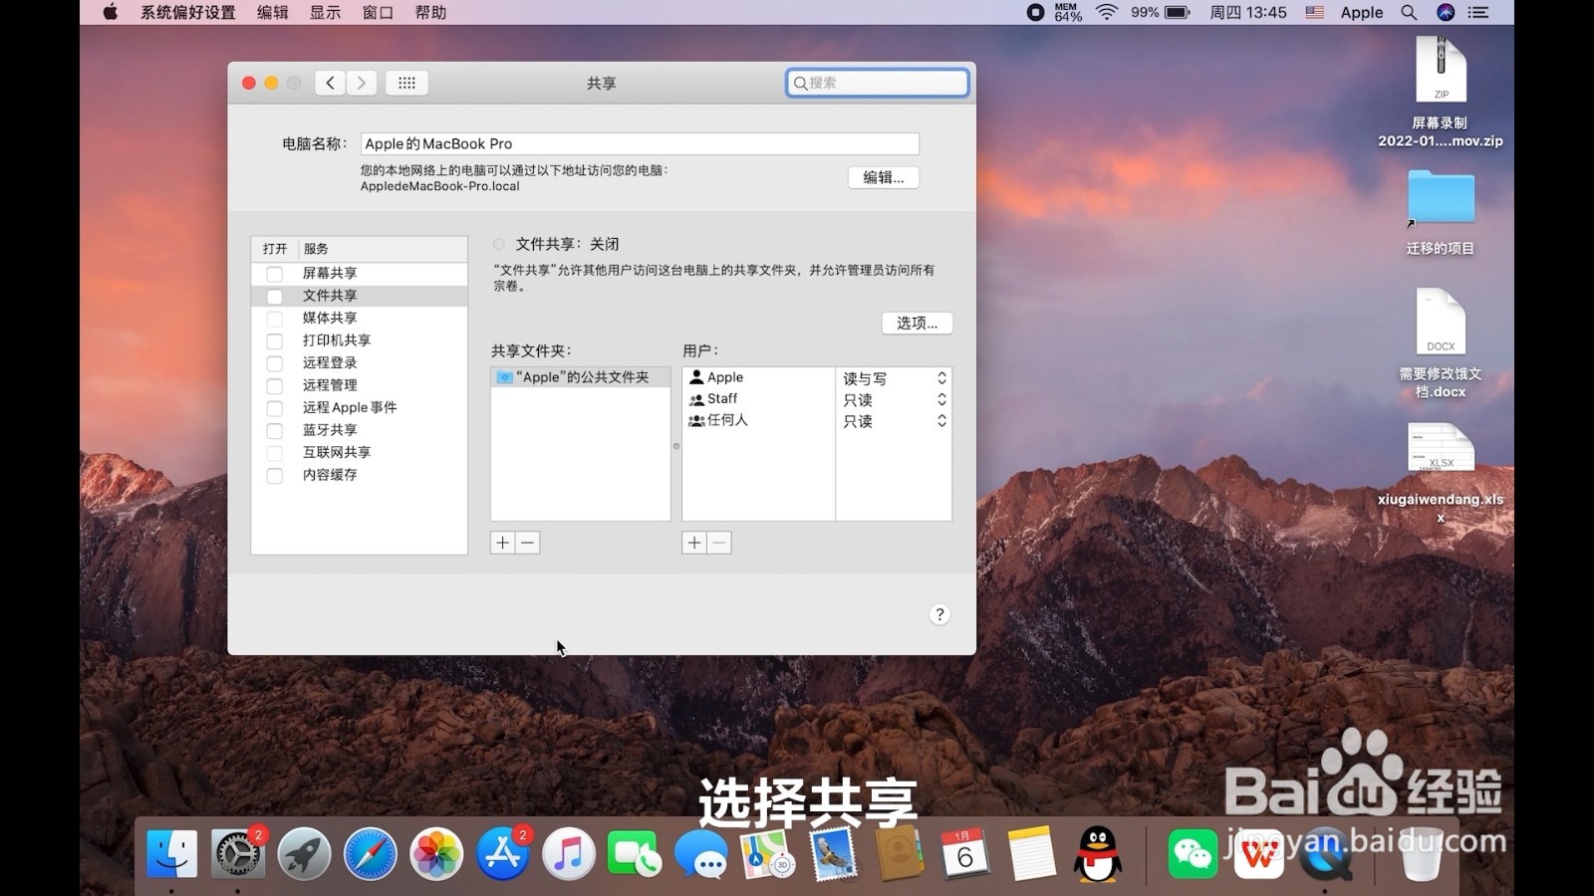Open the help question mark button
The width and height of the screenshot is (1594, 896).
coord(939,614)
